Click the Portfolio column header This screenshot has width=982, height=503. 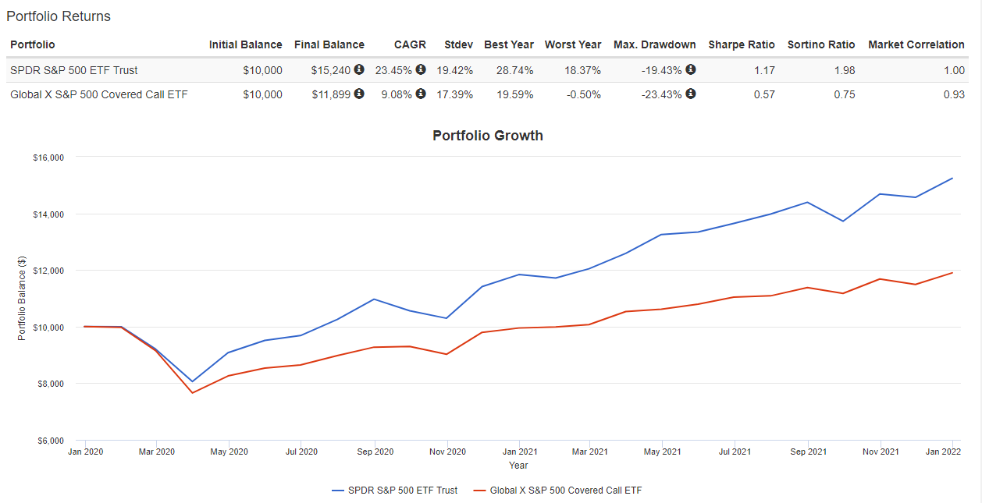pyautogui.click(x=32, y=44)
